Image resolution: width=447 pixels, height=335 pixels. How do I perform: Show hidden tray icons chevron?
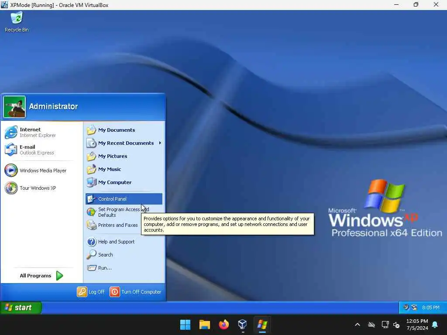tap(357, 325)
